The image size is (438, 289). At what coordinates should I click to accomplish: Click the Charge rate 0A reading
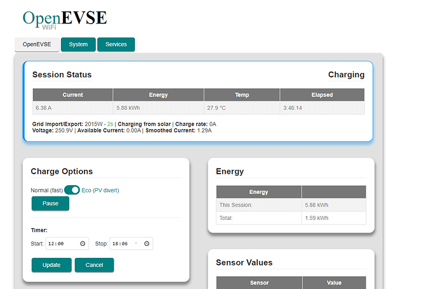[x=196, y=124]
